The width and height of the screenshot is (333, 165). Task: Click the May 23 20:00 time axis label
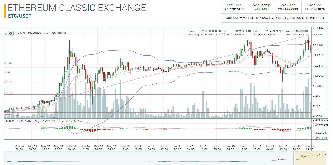tap(59, 148)
